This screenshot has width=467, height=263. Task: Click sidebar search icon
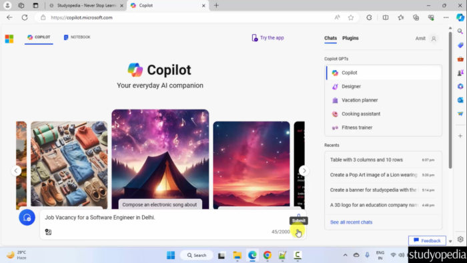tap(460, 31)
